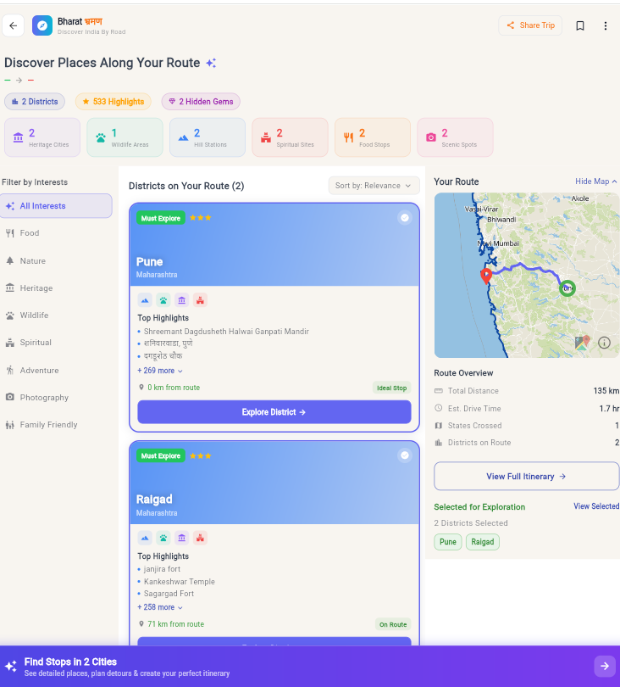
Task: Click the Bharat Bhraman compass logo
Action: point(42,25)
